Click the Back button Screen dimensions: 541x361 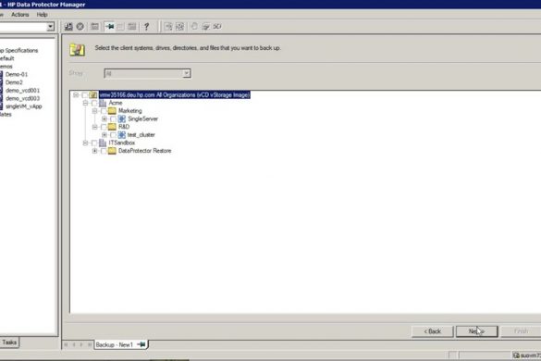point(432,331)
